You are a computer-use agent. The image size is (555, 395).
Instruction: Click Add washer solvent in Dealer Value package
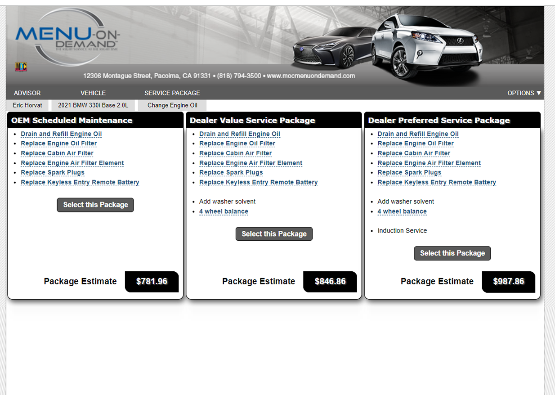click(x=228, y=202)
